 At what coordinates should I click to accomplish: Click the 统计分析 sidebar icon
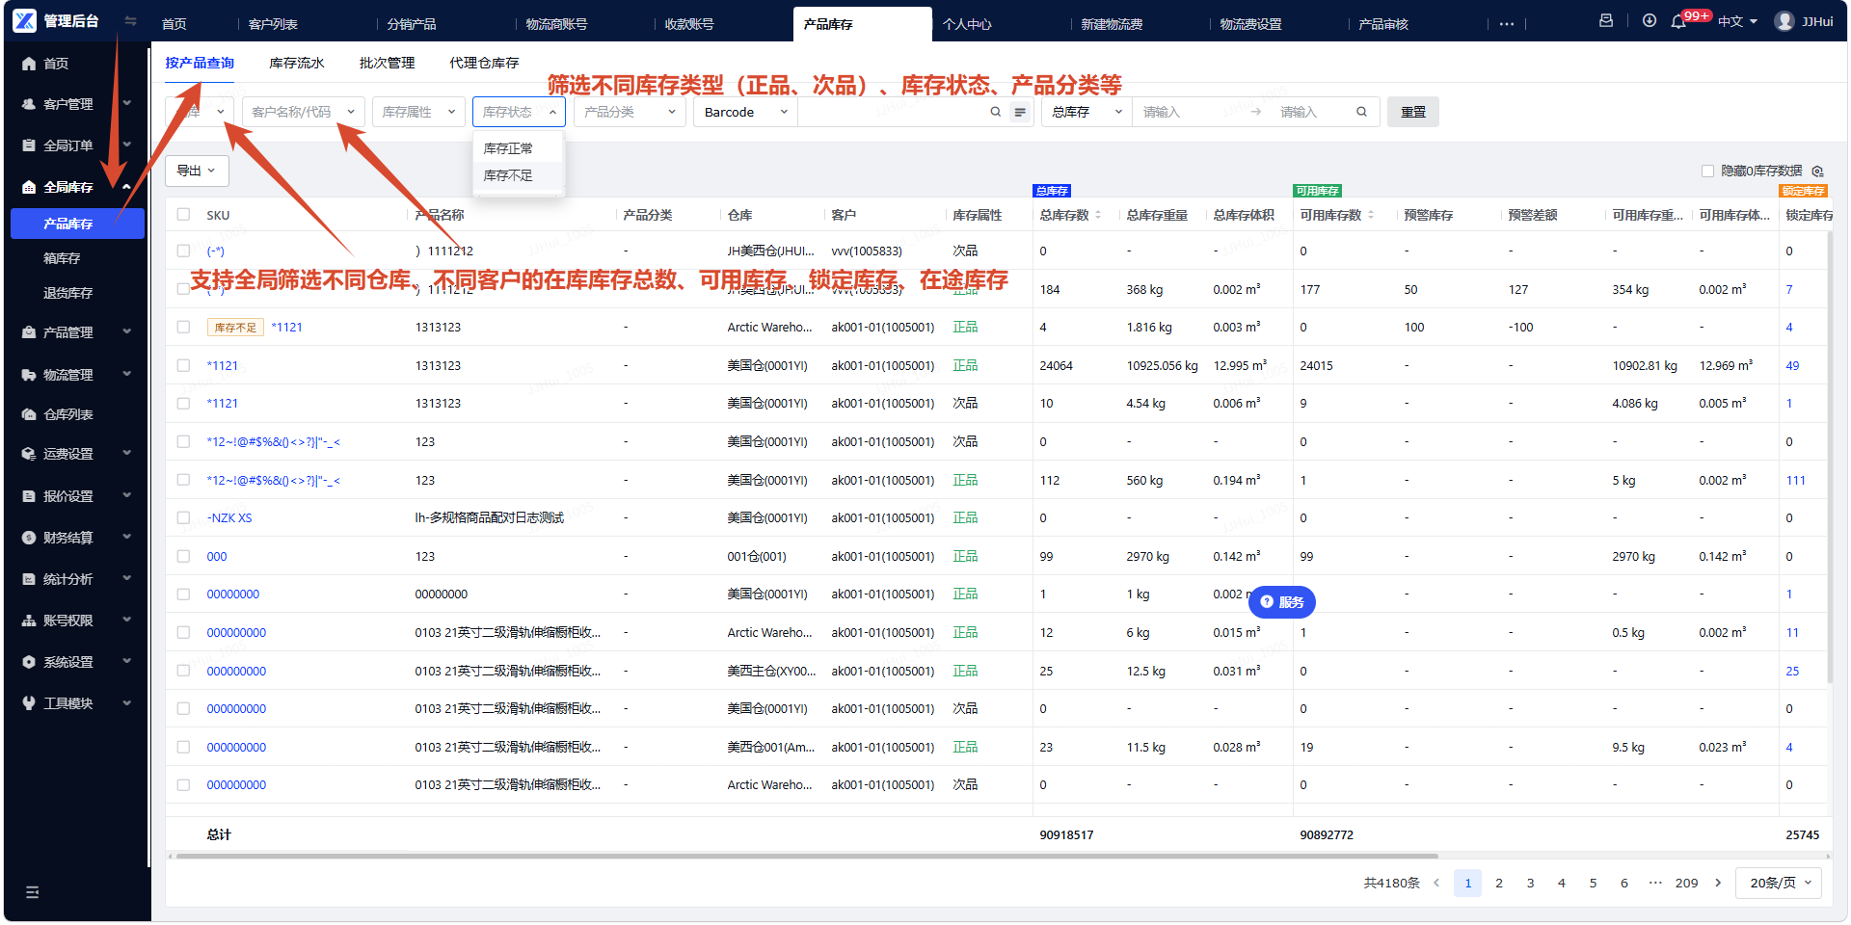(29, 579)
